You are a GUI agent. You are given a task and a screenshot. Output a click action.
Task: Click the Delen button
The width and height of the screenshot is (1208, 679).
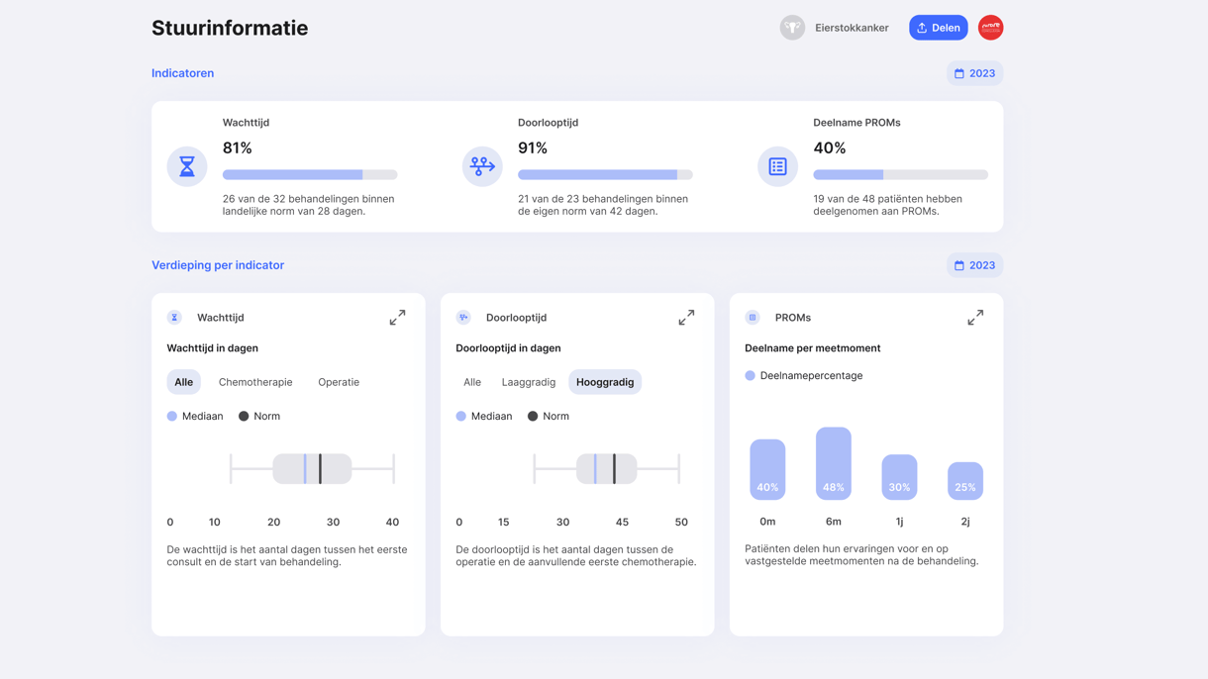click(938, 27)
